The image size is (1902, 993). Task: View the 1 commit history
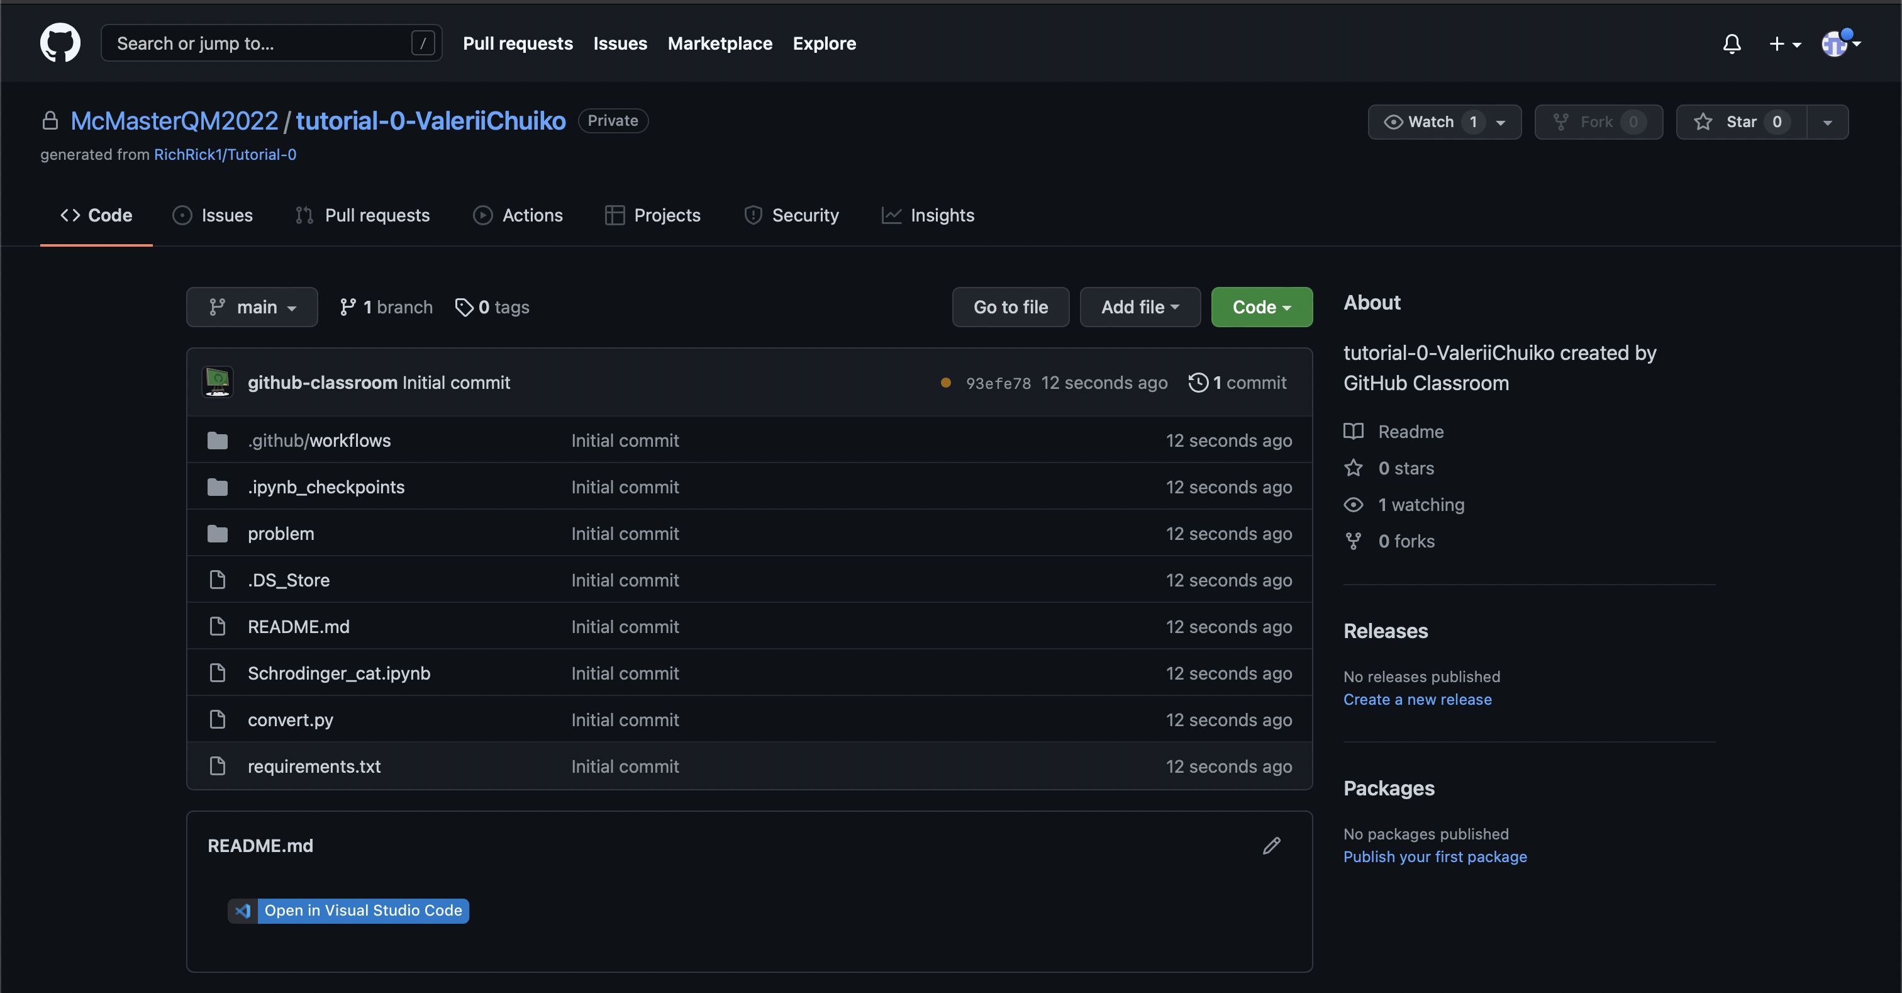click(1237, 382)
